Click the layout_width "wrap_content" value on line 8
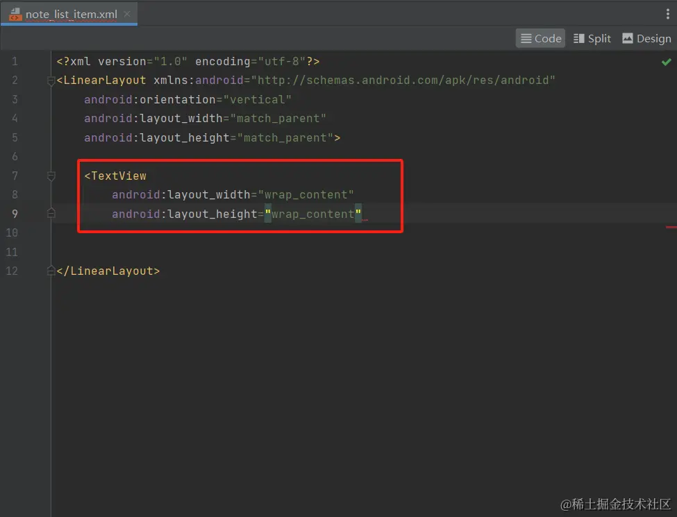Viewport: 677px width, 517px height. pyautogui.click(x=306, y=194)
